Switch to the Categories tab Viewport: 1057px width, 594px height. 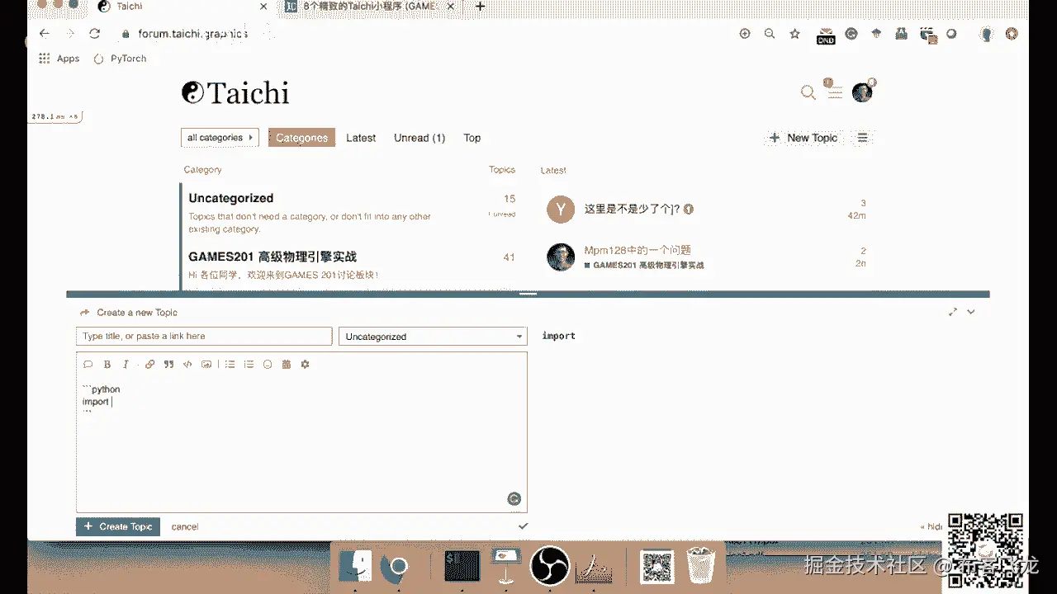(x=301, y=138)
